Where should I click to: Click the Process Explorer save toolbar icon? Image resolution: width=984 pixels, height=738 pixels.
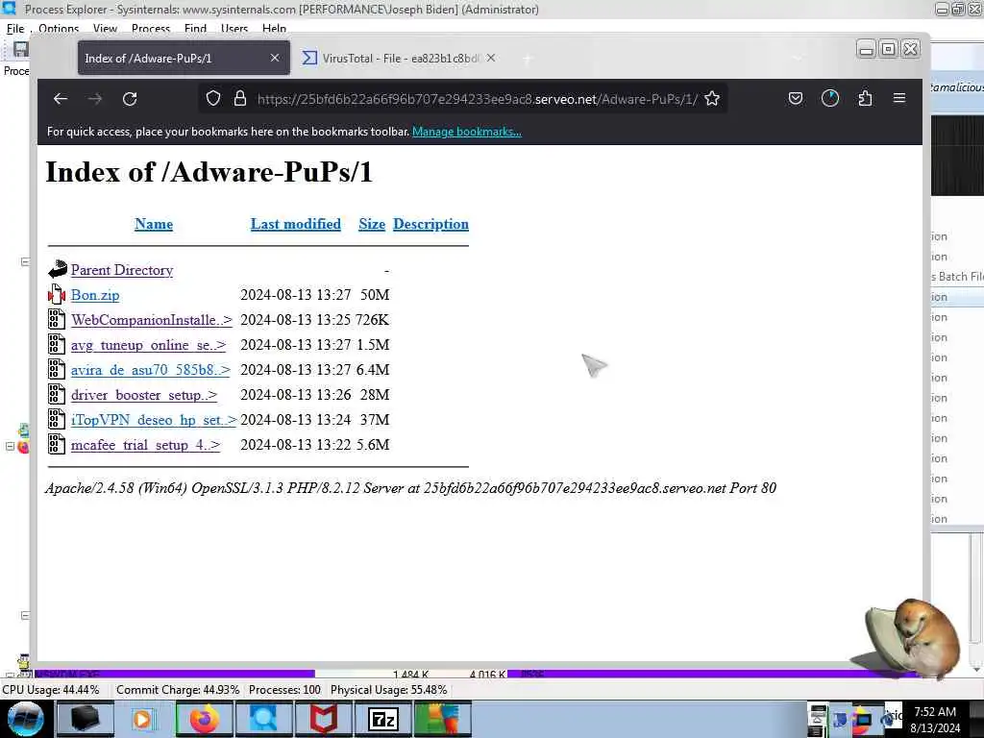(21, 50)
